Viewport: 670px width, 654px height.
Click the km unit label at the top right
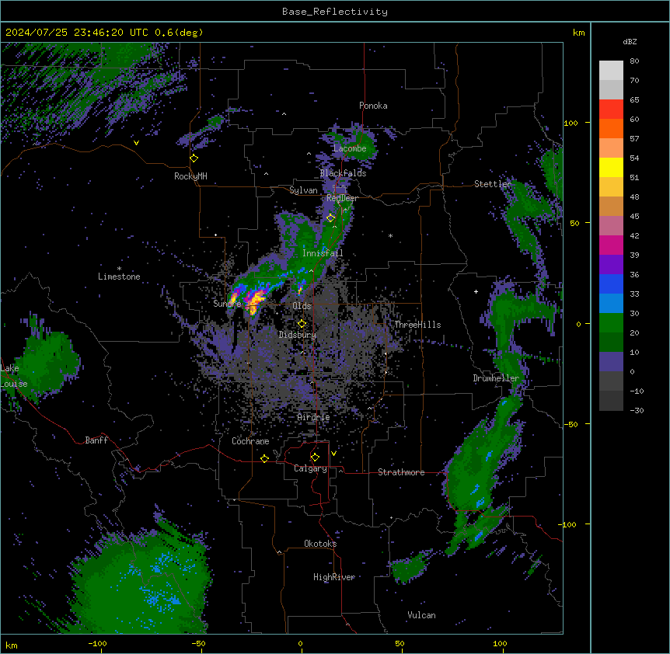(x=578, y=33)
